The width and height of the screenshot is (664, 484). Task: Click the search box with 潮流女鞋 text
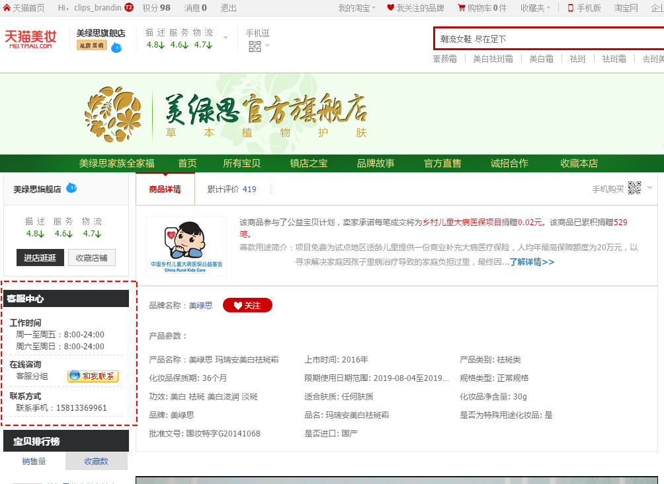point(549,39)
